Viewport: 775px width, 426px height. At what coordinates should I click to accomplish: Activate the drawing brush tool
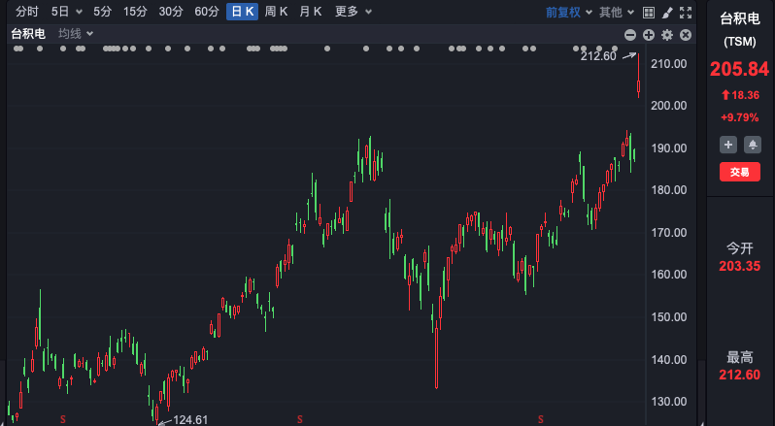[667, 13]
